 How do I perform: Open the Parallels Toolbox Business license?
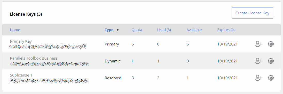click(34, 58)
